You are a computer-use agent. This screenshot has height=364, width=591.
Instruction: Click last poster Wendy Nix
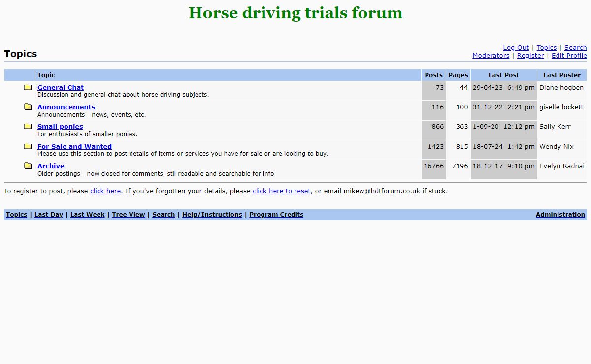pyautogui.click(x=557, y=147)
